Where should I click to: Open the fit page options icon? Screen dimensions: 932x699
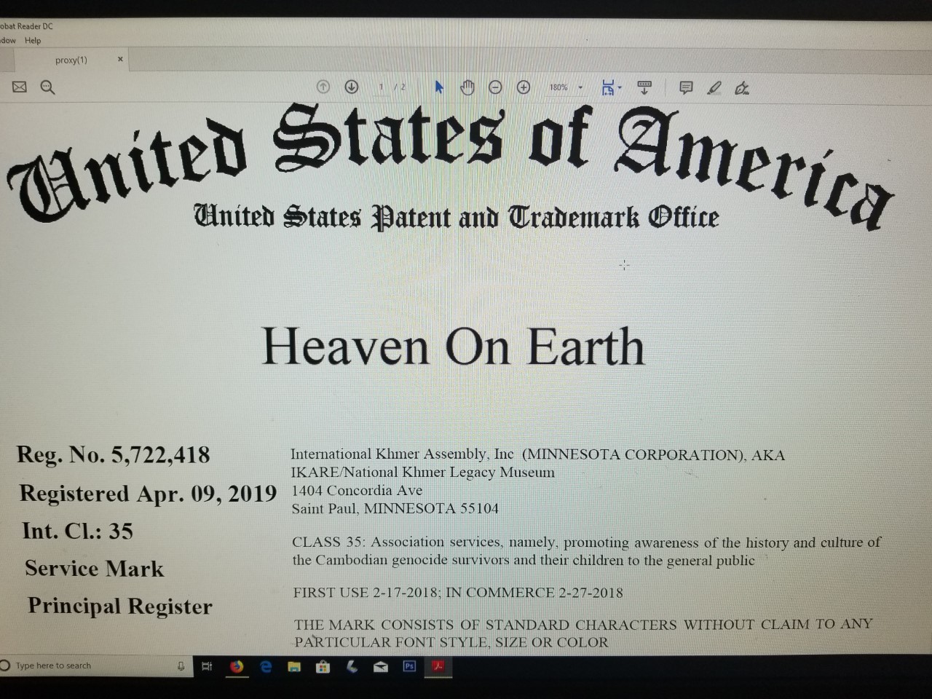609,87
